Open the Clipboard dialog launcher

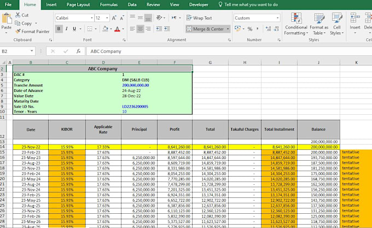tap(50, 40)
